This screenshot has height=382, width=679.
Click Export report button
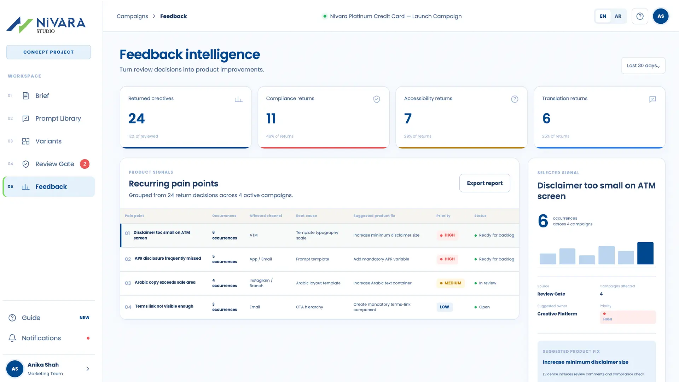484,183
